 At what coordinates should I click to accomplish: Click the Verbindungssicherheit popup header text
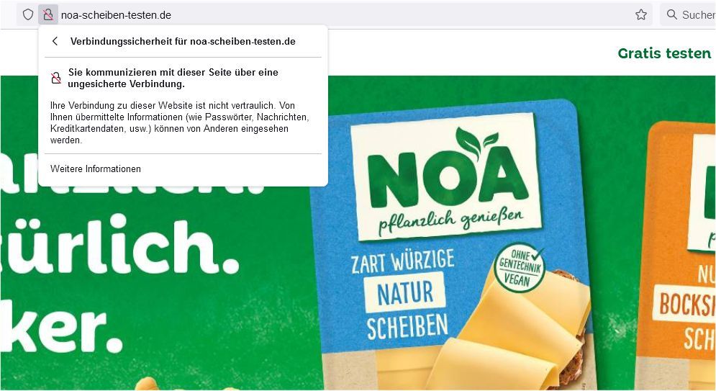[x=183, y=42]
